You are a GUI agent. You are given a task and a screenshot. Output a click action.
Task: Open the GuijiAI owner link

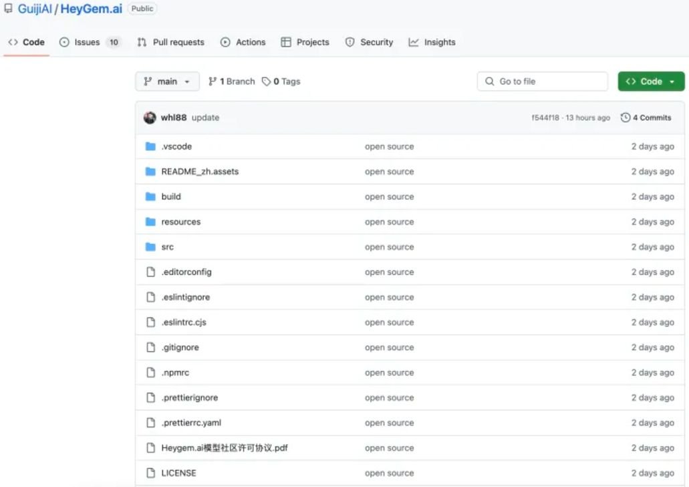tap(35, 9)
